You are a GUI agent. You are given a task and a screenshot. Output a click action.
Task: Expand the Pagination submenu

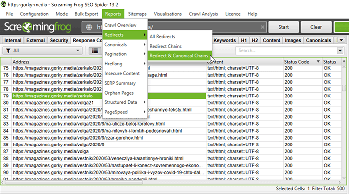point(125,54)
